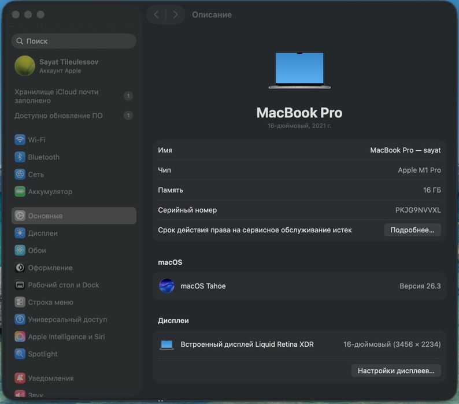Screen dimensions: 459x404
Task: Click the Память row label
Action: tap(171, 190)
